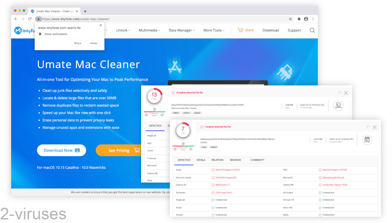Viewport: 392px width, 223px height.
Task: Click the PUA/OSX.PuAgent.BX detection result
Action: pos(225,178)
